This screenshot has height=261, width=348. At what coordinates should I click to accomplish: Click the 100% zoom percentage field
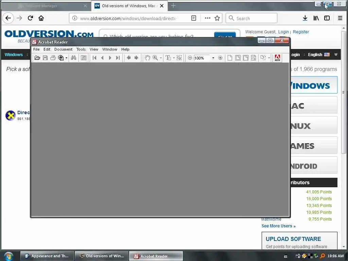click(202, 58)
